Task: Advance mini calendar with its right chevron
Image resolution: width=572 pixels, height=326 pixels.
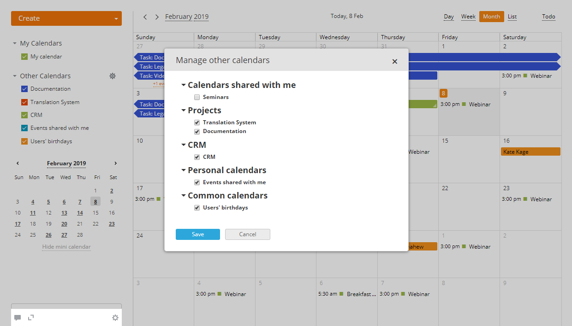Action: coord(115,163)
